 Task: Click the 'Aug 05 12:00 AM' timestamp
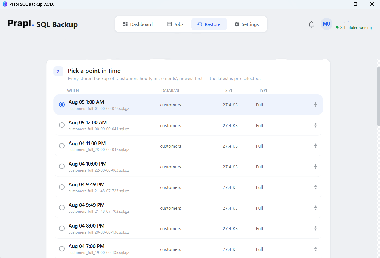88,123
